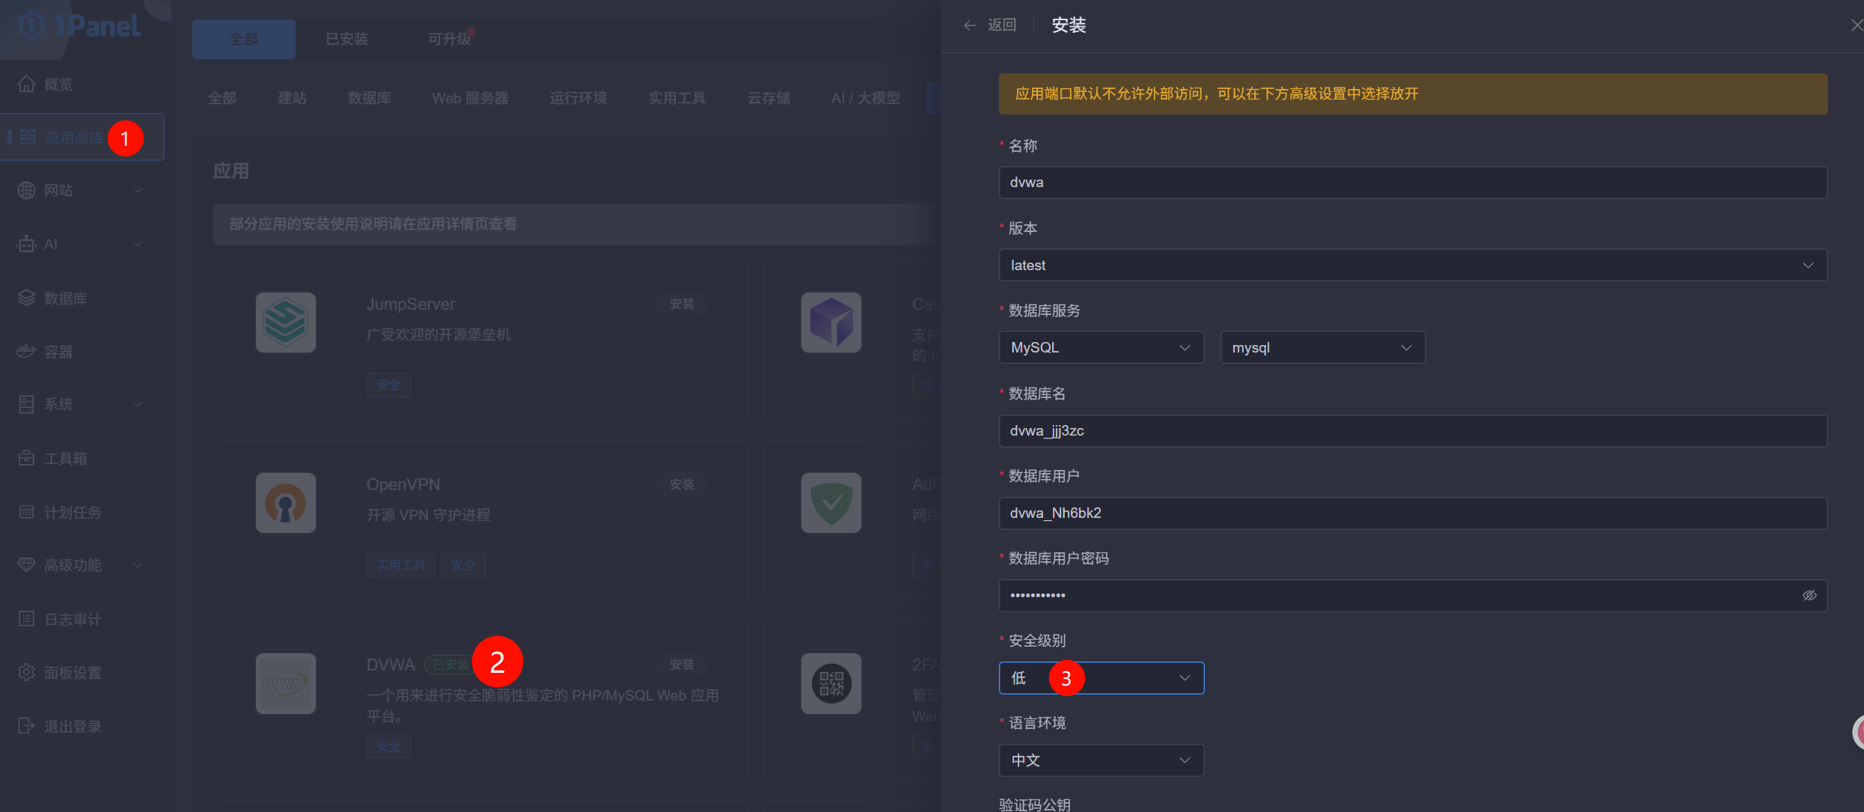Click the Database stack icon in sidebar
The height and width of the screenshot is (812, 1864).
pyautogui.click(x=26, y=298)
